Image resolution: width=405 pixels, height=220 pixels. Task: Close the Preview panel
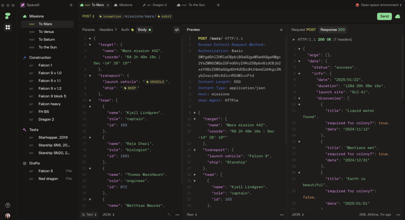(281, 30)
